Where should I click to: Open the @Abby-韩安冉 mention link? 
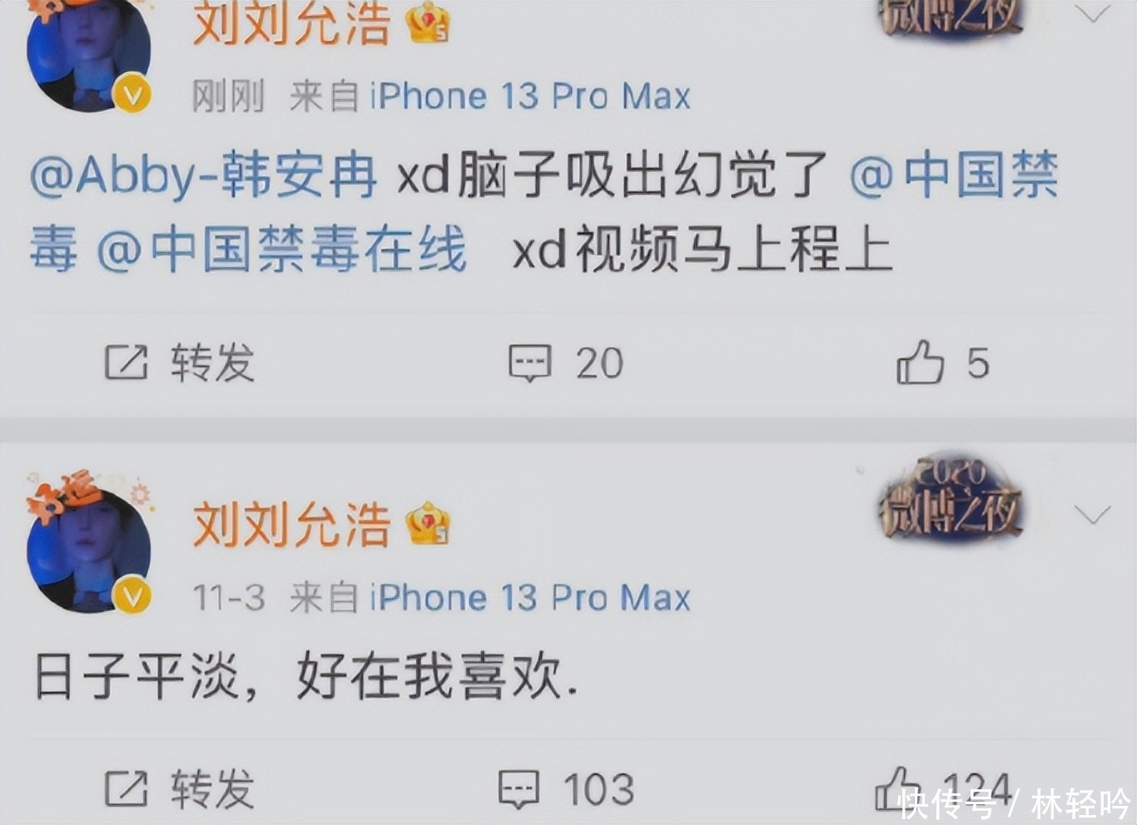click(203, 176)
